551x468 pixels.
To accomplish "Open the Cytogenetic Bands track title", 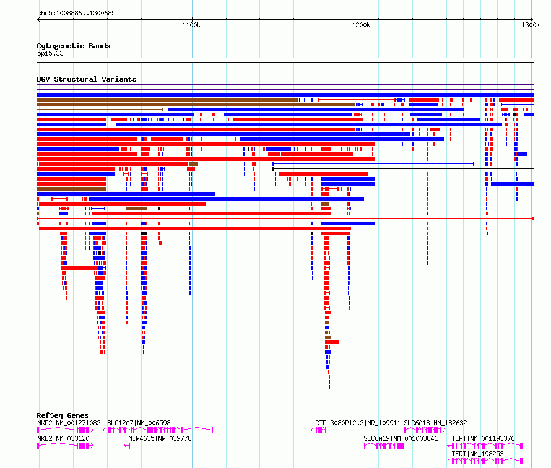I will click(74, 46).
